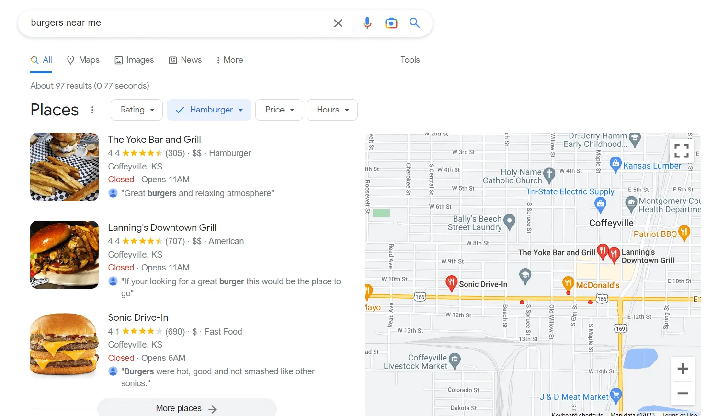Open the Hours filter dropdown
718x416 pixels.
coord(332,110)
